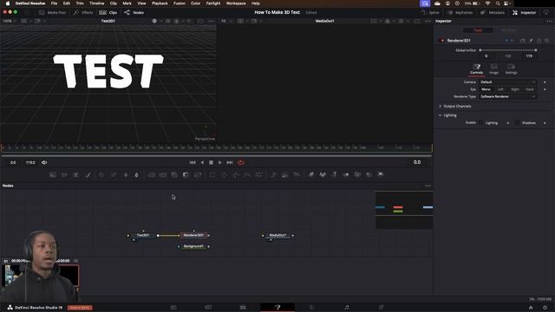Image resolution: width=555 pixels, height=312 pixels.
Task: Open Nodes panel three-dot options
Action: point(428,185)
